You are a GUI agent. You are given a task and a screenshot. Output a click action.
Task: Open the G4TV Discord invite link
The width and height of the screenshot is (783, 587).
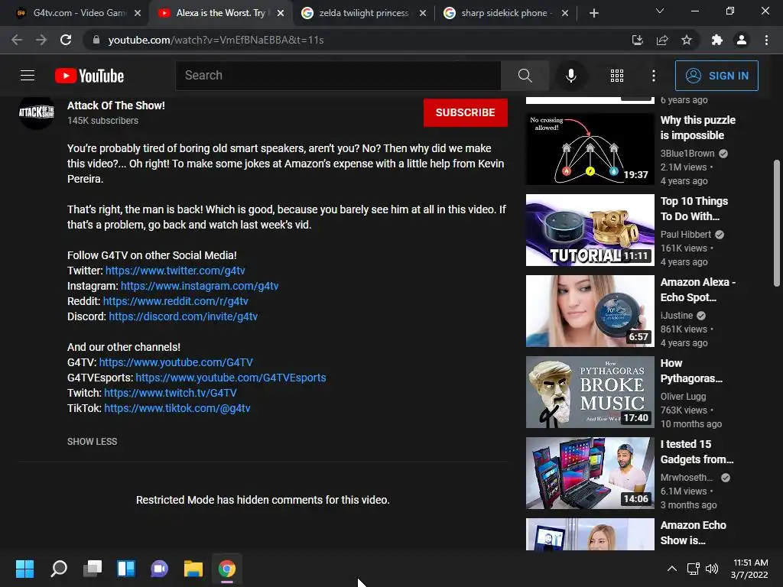click(184, 316)
